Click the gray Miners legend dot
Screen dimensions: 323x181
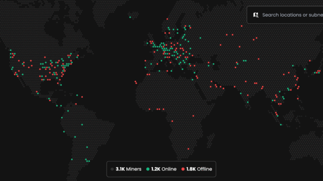pos(112,169)
